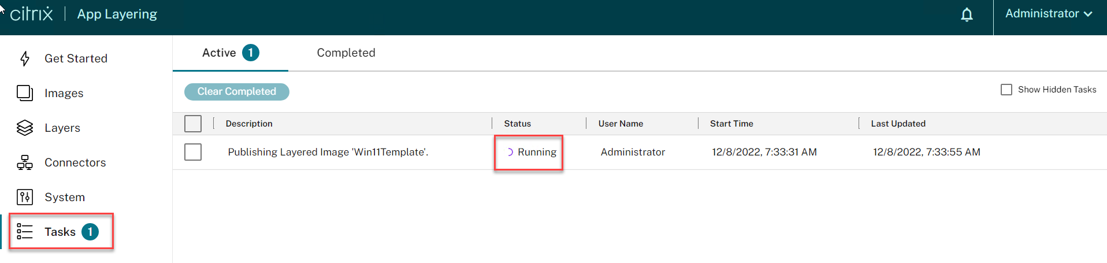Expand the Administrator account dropdown
Viewport: 1107px width, 263px height.
[1049, 14]
